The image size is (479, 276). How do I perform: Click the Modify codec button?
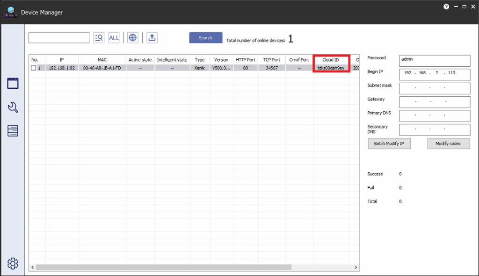coord(448,144)
